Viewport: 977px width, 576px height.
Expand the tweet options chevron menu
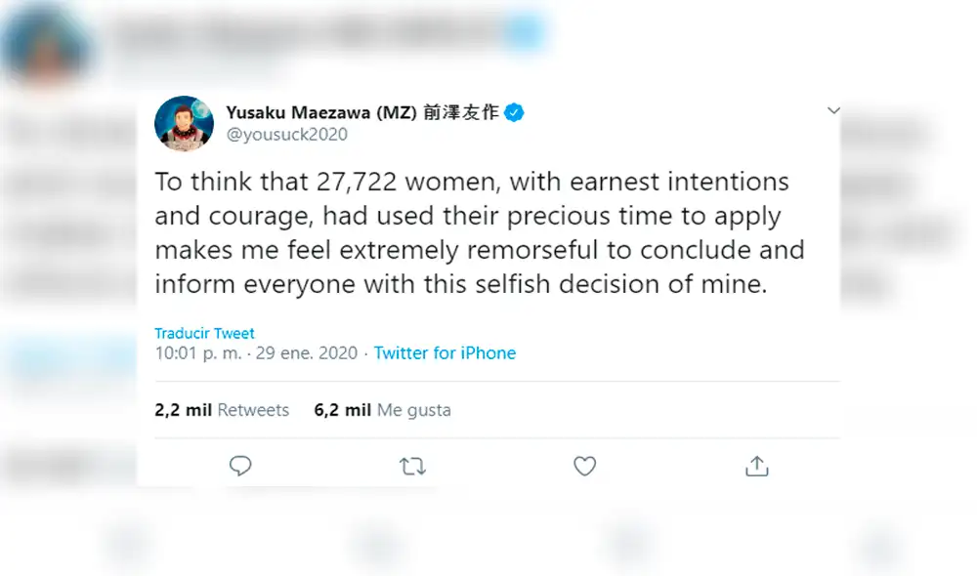pos(833,111)
